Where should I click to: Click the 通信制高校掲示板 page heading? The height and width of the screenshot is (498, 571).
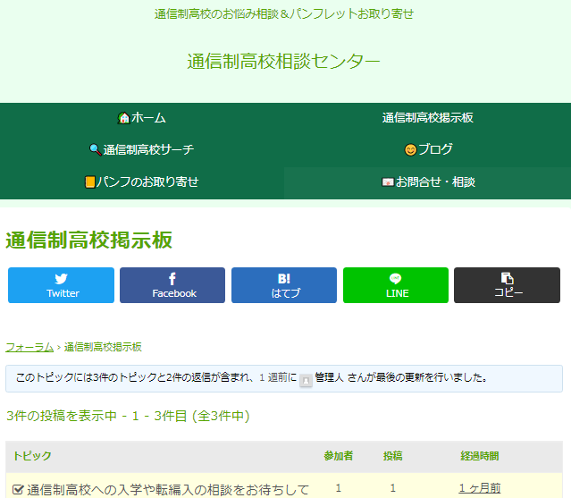[x=88, y=241]
